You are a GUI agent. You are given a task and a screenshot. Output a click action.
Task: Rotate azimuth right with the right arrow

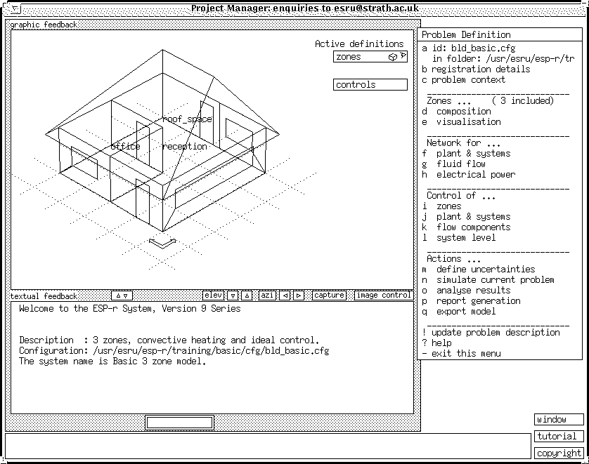point(299,296)
